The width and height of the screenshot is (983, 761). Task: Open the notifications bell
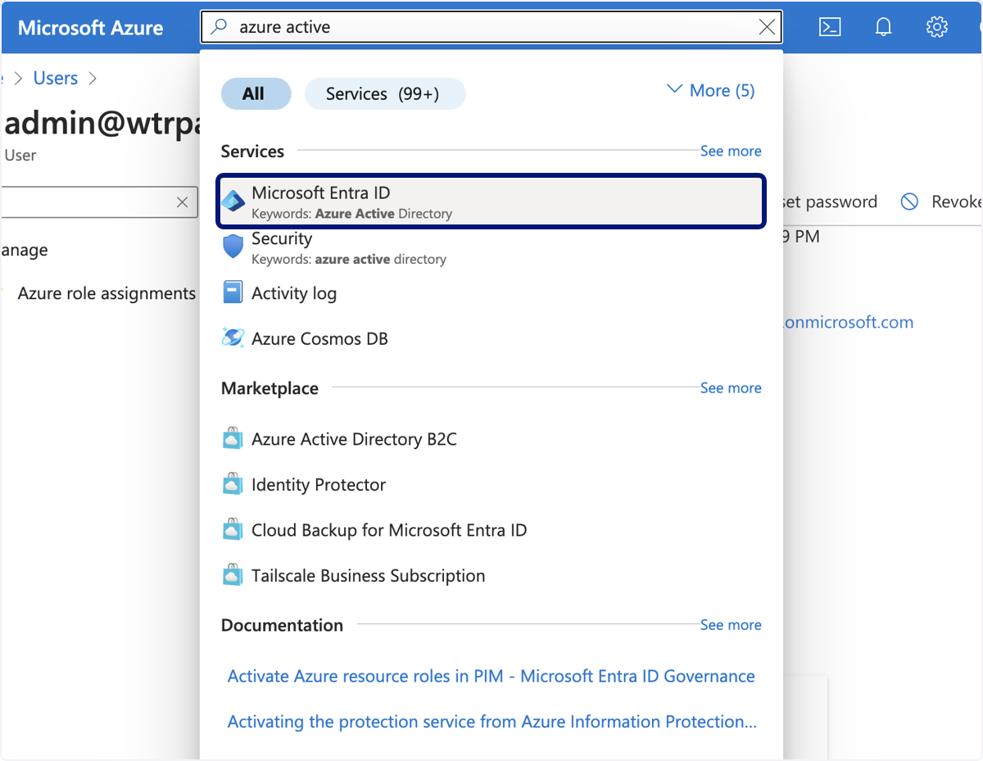pos(883,27)
